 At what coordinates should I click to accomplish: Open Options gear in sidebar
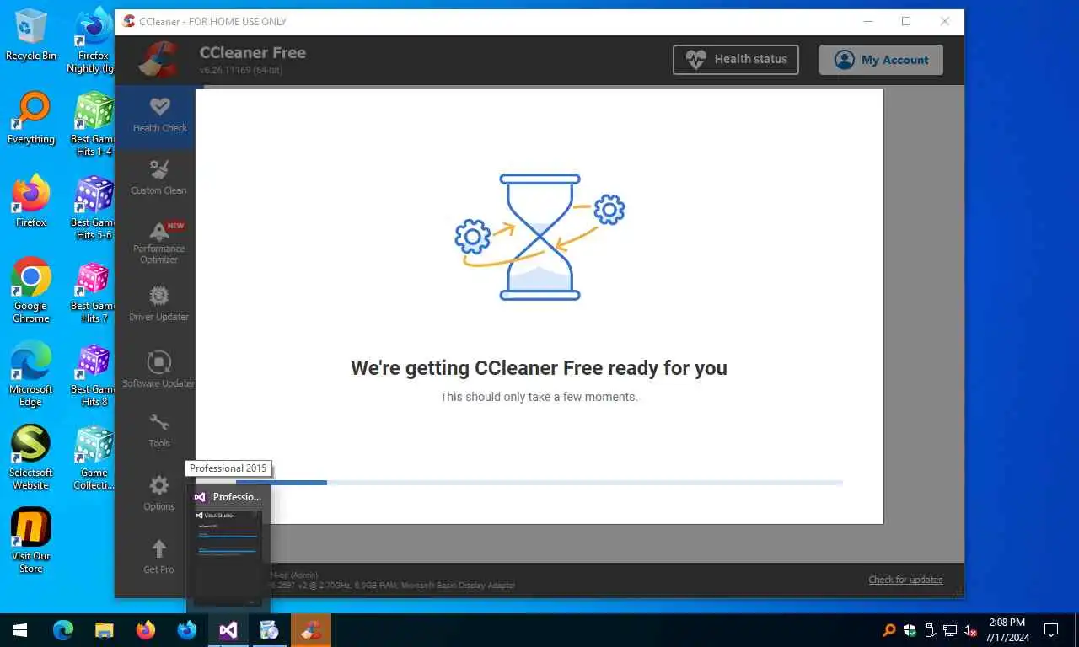pyautogui.click(x=159, y=494)
